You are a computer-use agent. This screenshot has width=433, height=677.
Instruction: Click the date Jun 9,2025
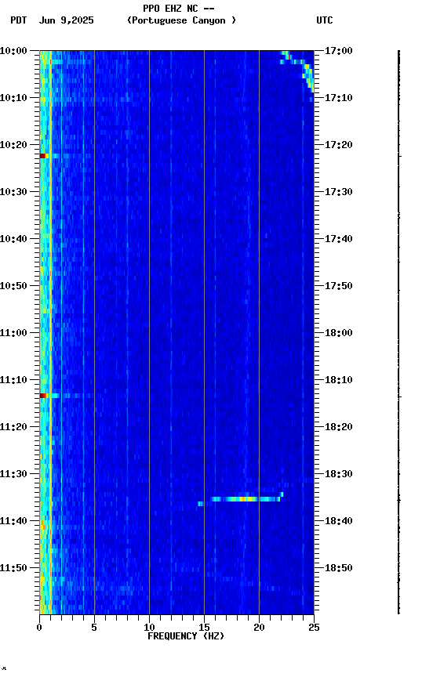tap(66, 20)
